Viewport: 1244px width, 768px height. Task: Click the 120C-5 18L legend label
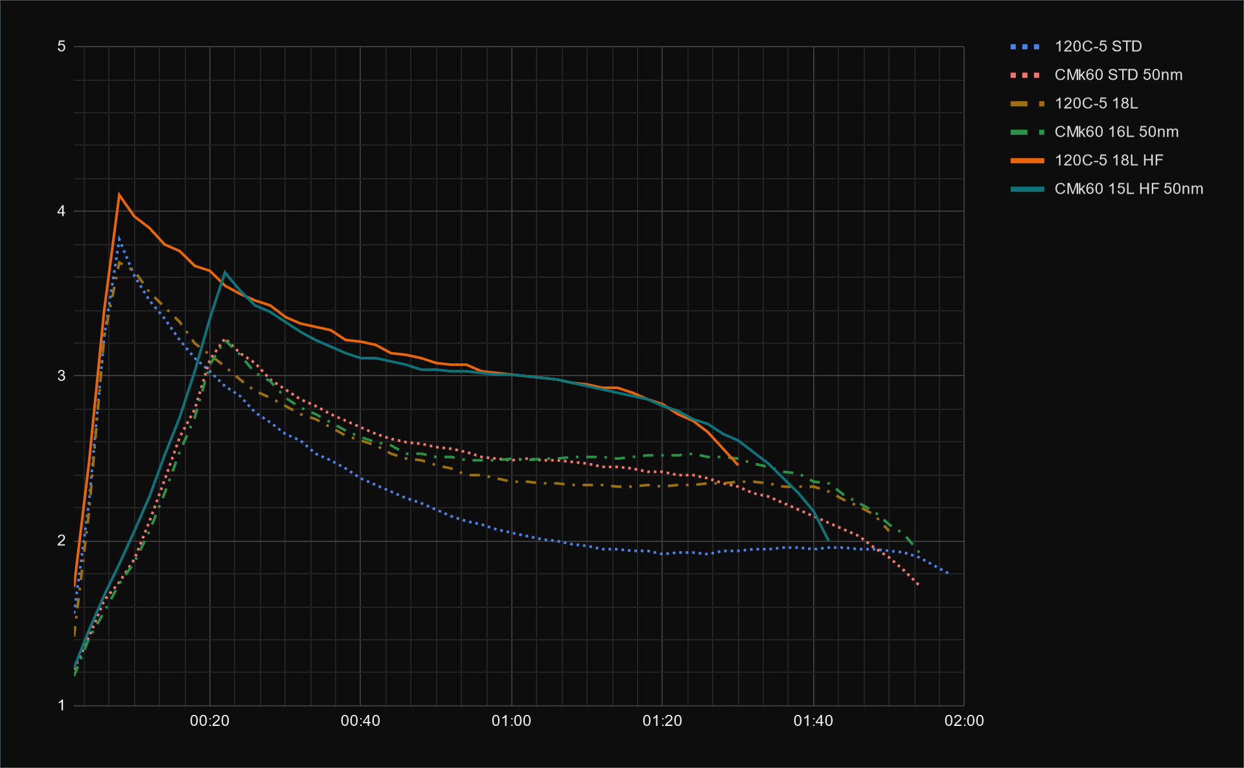click(1096, 104)
